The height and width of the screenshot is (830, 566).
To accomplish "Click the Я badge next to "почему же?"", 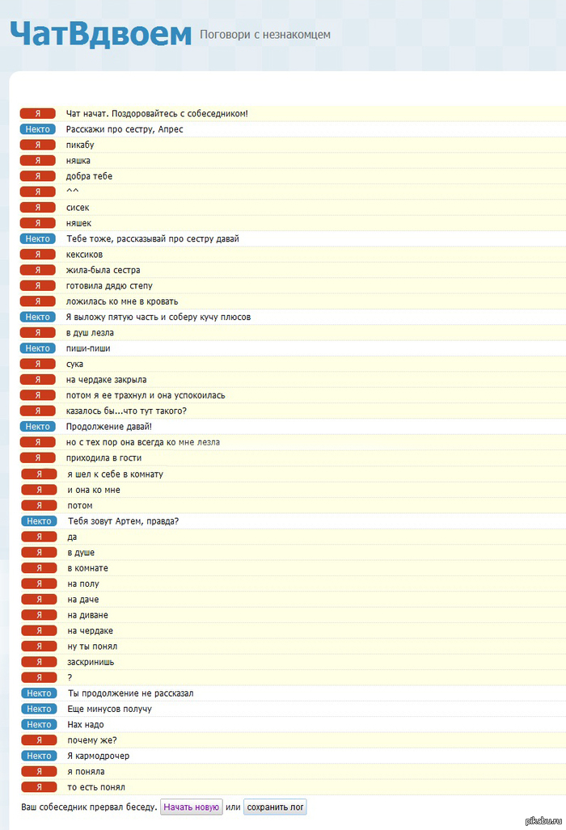I will pyautogui.click(x=39, y=740).
